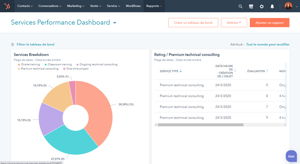The image size is (300, 164).
Task: Click Service Type column header
Action: pos(169,71)
